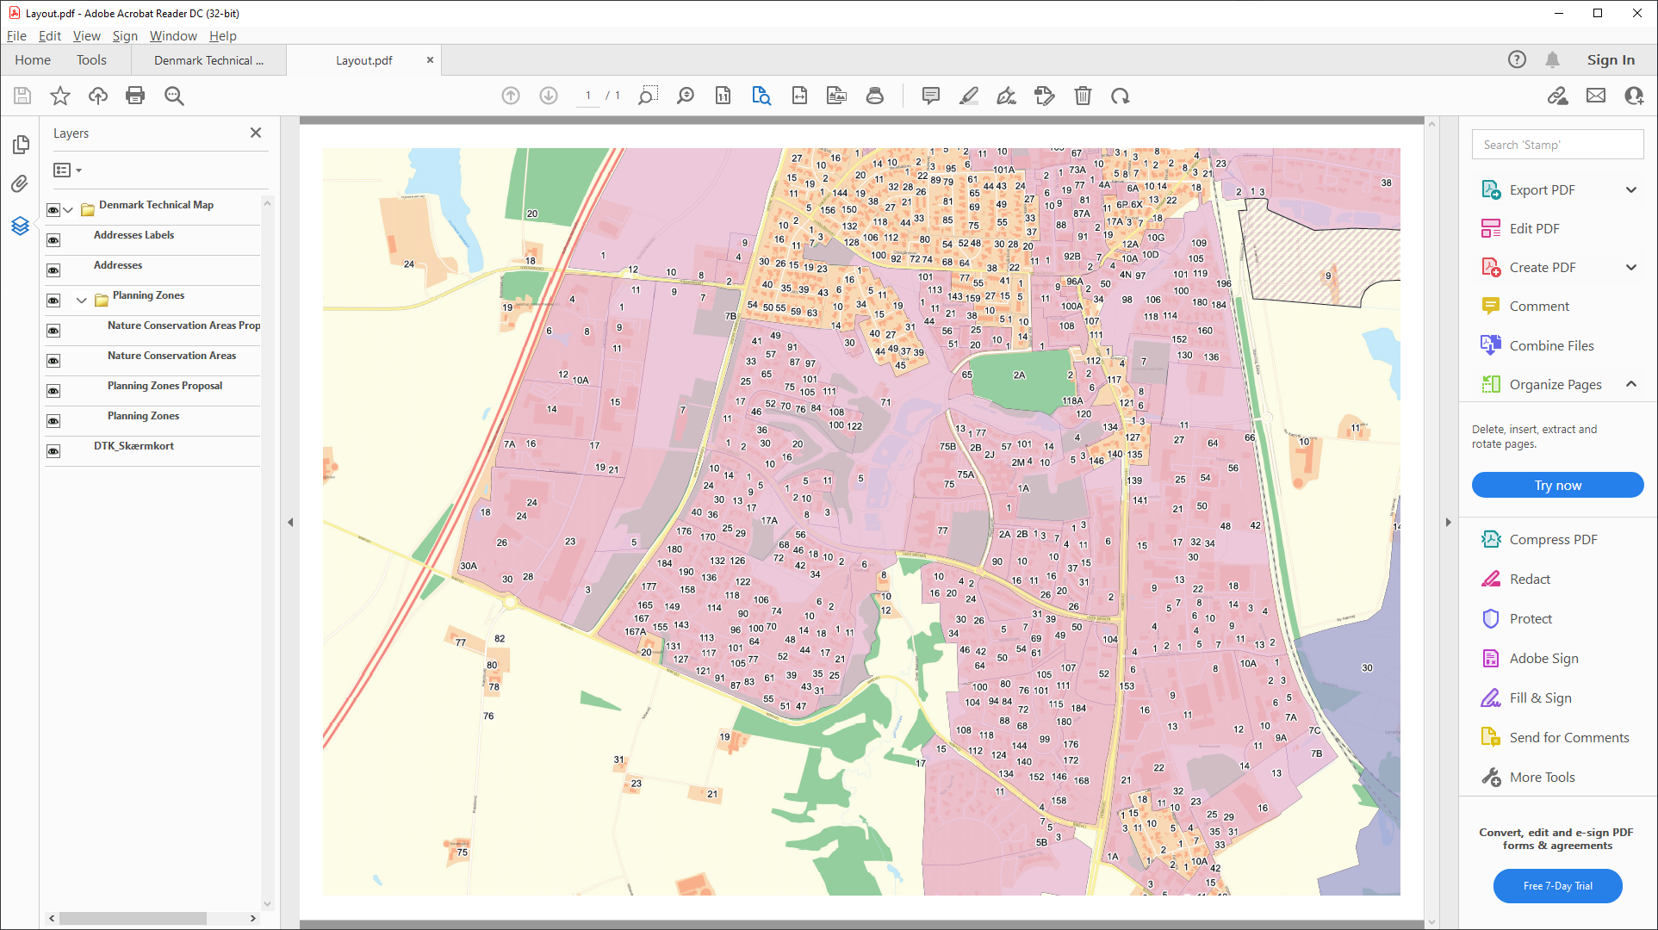Open the notifications bell

(x=1552, y=59)
